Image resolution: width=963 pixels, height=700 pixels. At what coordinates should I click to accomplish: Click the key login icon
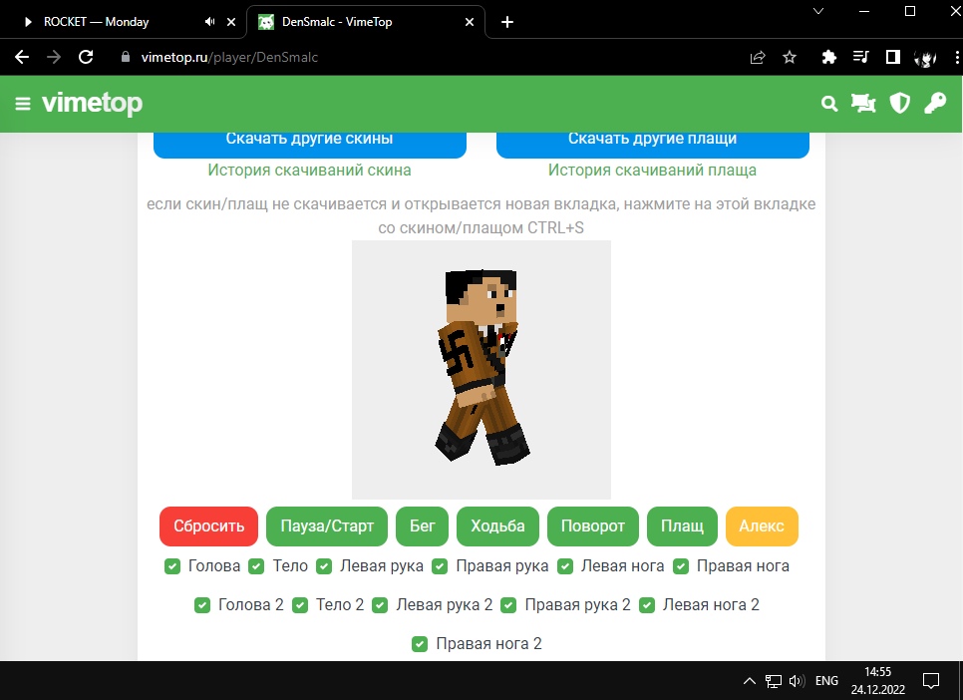click(934, 104)
